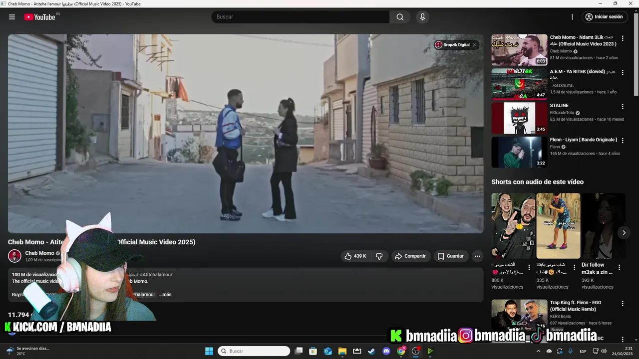The height and width of the screenshot is (359, 639).
Task: Open YouTube settings three-dot menu
Action: coord(573,17)
